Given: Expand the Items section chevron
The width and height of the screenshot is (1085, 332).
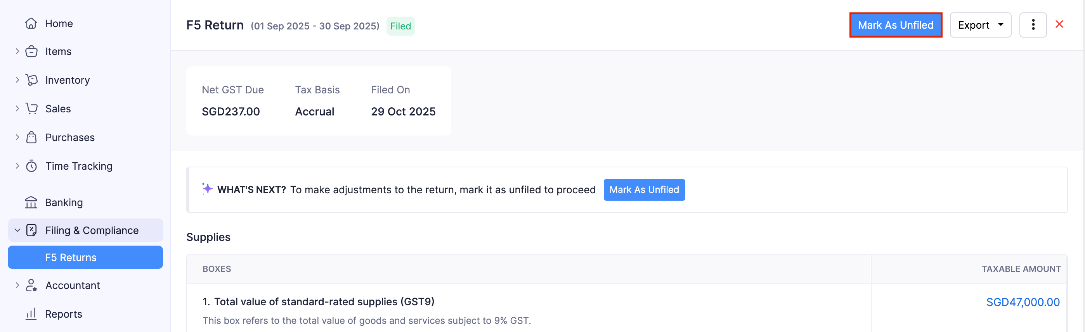Looking at the screenshot, I should (x=17, y=51).
